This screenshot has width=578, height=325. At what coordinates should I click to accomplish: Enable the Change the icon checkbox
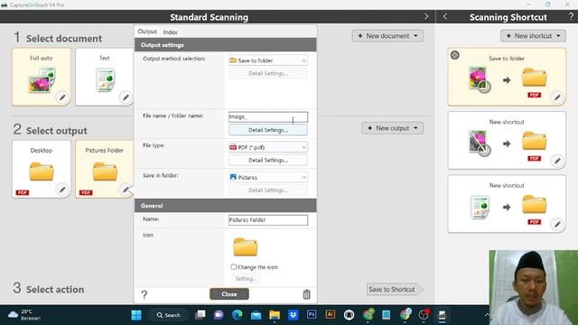point(234,267)
